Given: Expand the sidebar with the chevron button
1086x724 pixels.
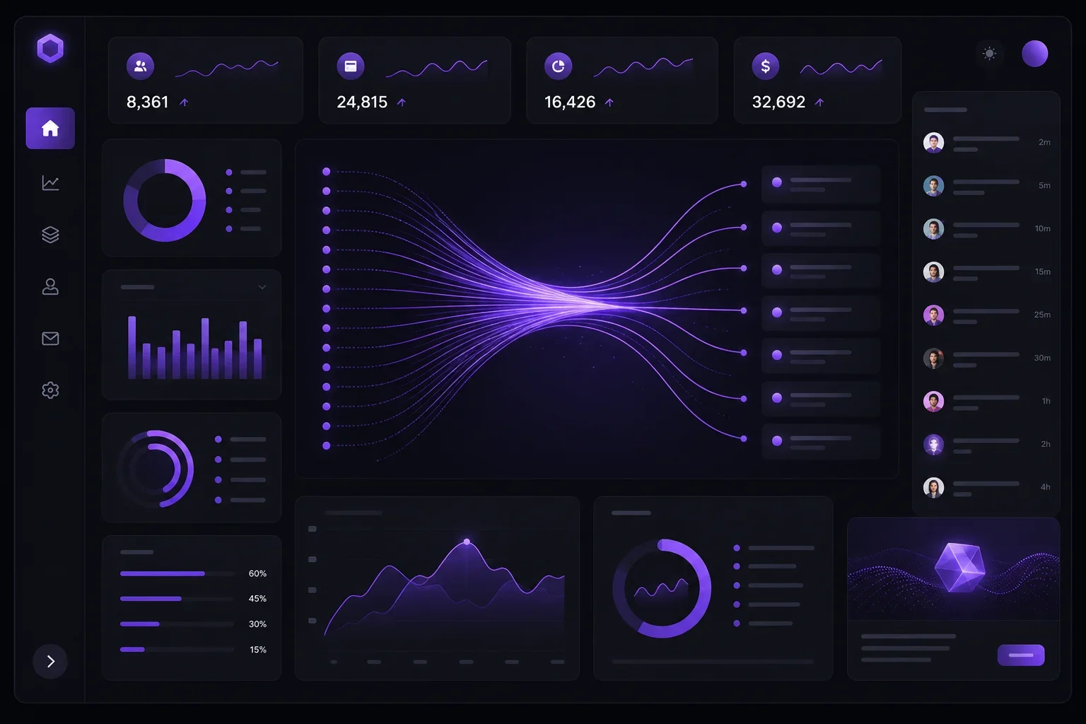Looking at the screenshot, I should pyautogui.click(x=50, y=661).
